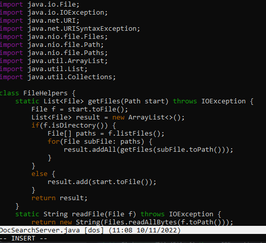Click the '(11:08 10/11/2022)' timestamp
Viewport: 266px width, 243px height.
144,230
